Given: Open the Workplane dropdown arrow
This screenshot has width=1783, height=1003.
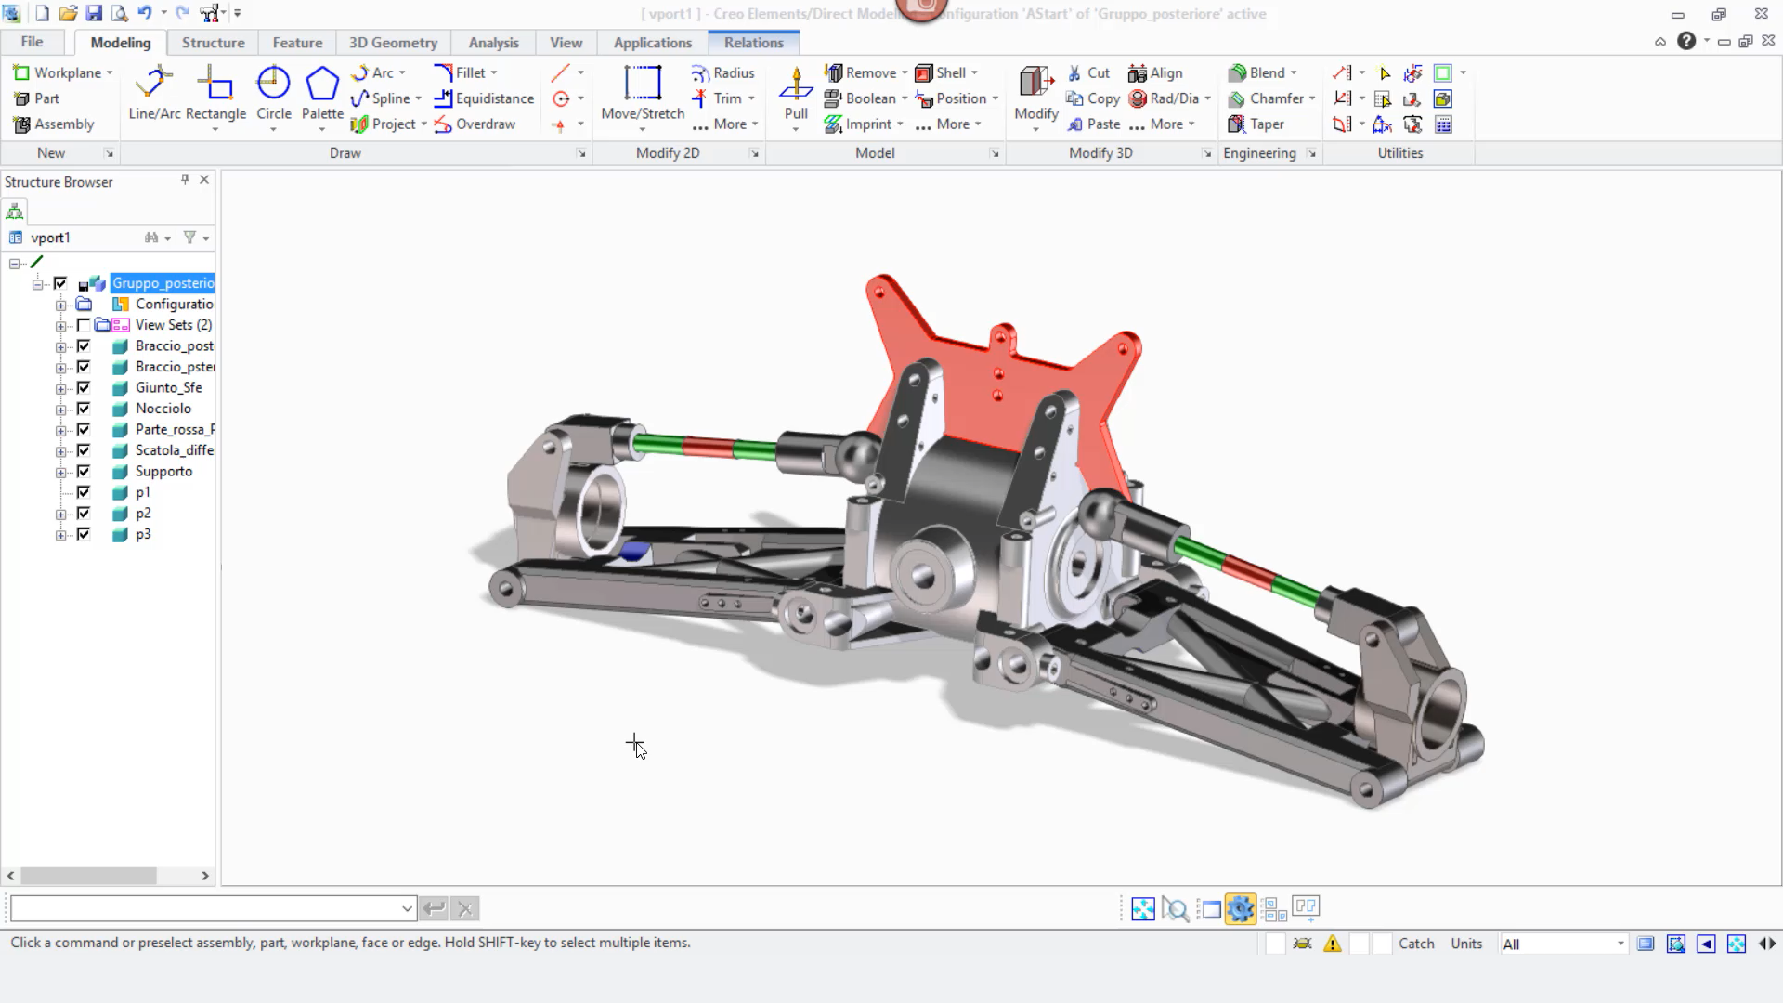Looking at the screenshot, I should (110, 72).
